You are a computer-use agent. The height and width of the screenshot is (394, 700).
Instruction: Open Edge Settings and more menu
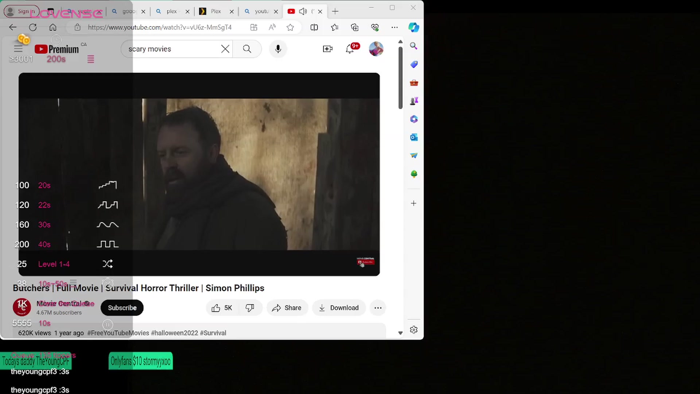[394, 27]
